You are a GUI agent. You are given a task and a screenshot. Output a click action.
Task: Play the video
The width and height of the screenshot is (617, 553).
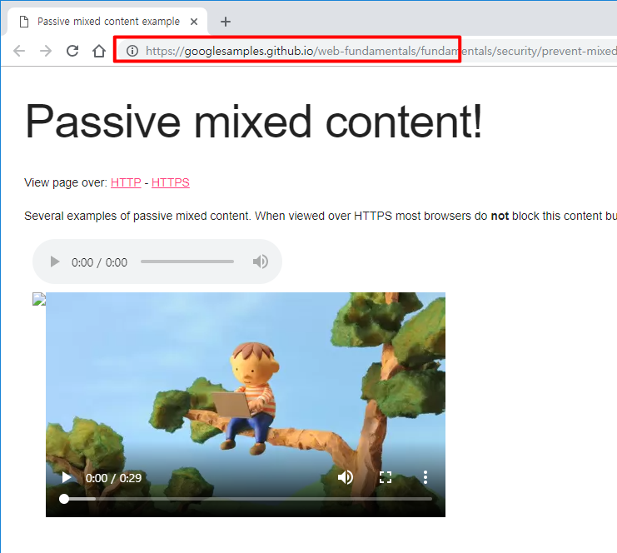pyautogui.click(x=67, y=477)
